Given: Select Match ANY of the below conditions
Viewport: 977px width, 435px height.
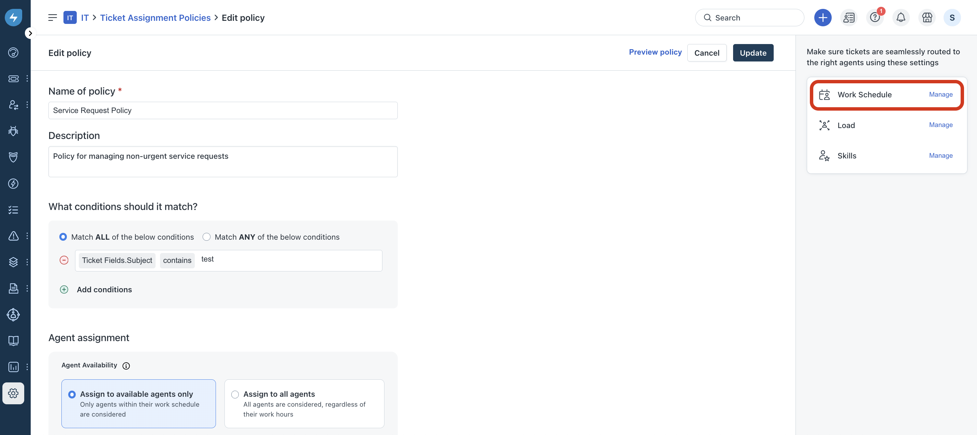Looking at the screenshot, I should pos(206,237).
